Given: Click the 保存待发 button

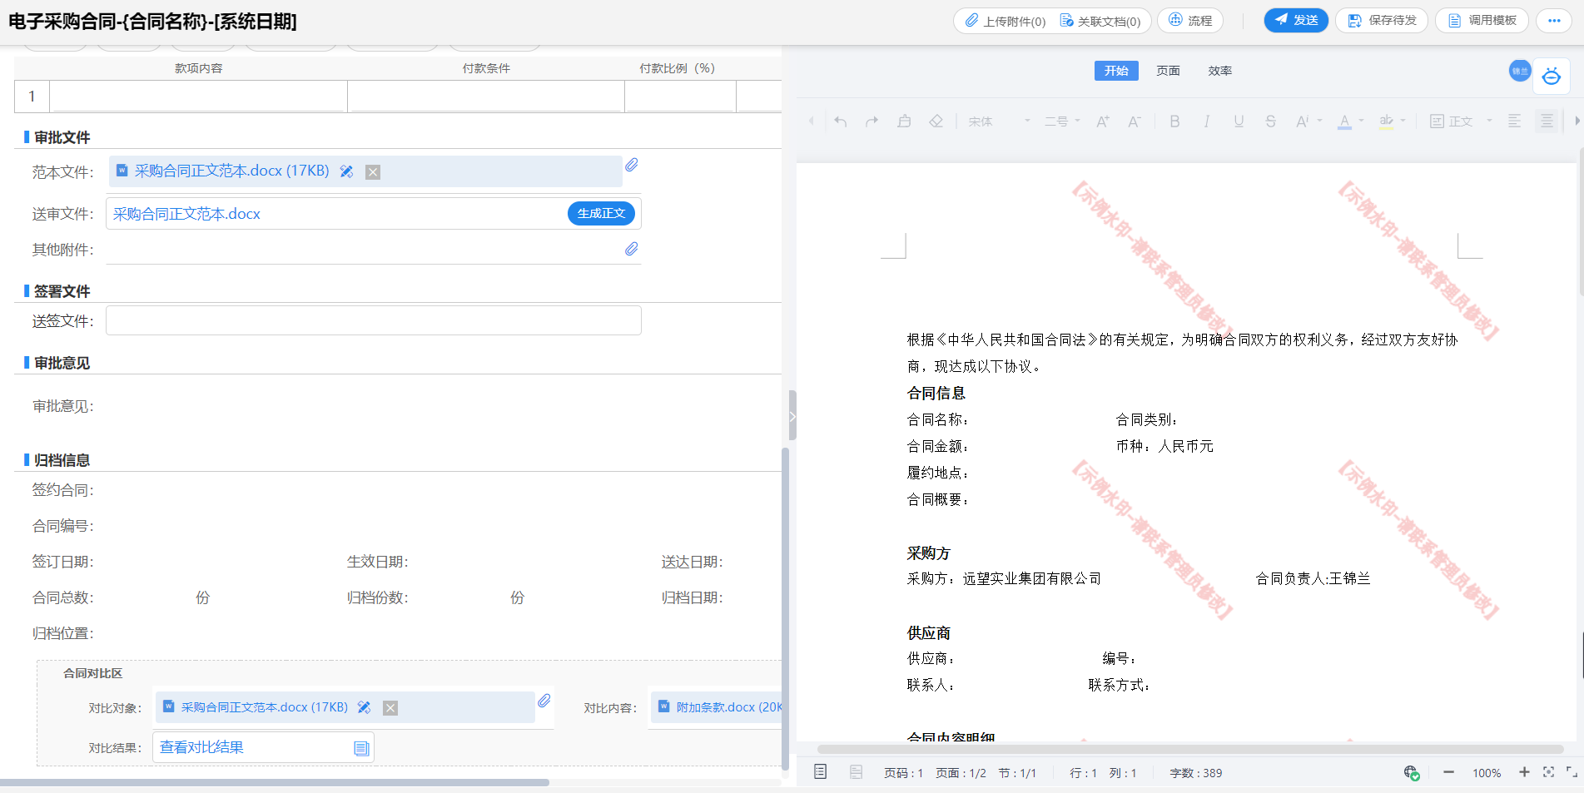Looking at the screenshot, I should [1382, 20].
